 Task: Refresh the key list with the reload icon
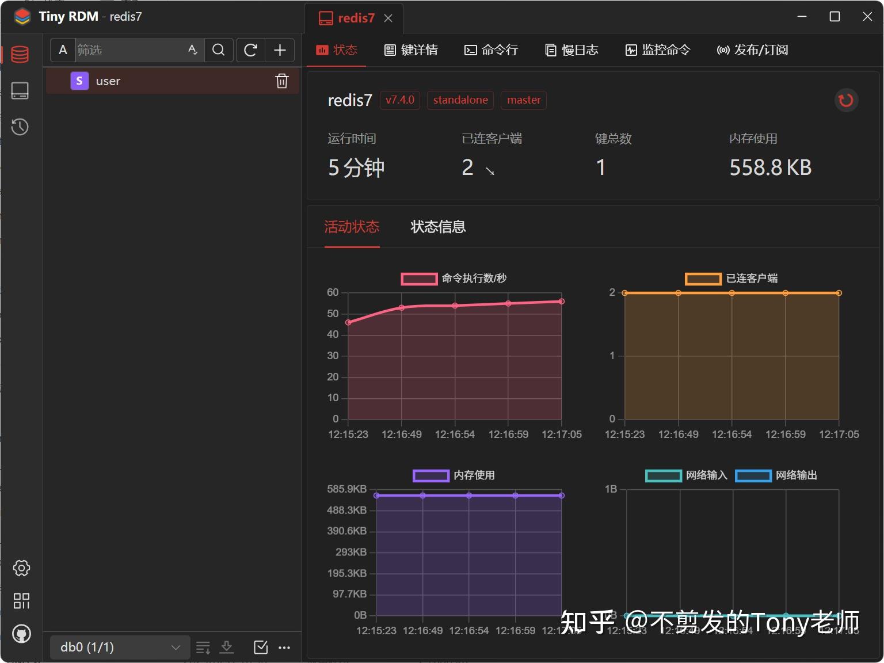pos(250,50)
